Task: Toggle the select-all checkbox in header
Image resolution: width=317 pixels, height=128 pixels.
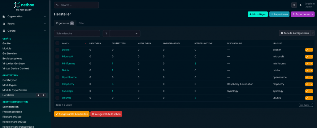Action: pyautogui.click(x=57, y=43)
